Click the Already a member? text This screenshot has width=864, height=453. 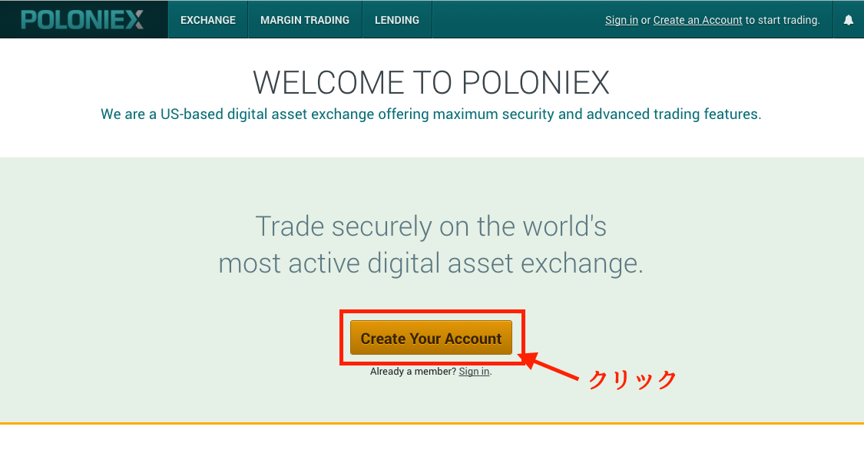click(413, 372)
